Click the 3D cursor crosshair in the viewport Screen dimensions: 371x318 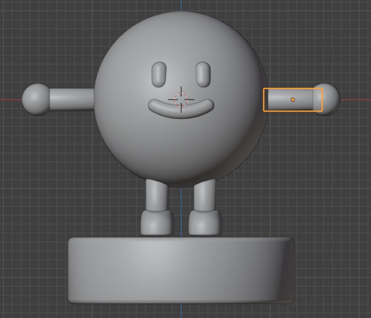click(x=181, y=99)
